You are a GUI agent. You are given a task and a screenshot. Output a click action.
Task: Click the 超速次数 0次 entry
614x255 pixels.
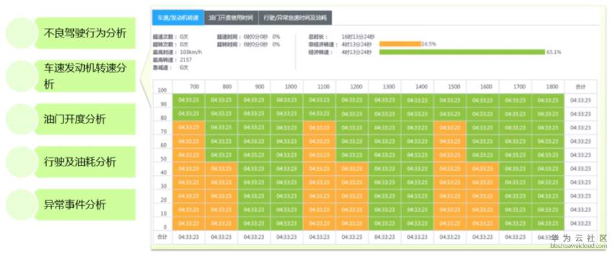(171, 36)
